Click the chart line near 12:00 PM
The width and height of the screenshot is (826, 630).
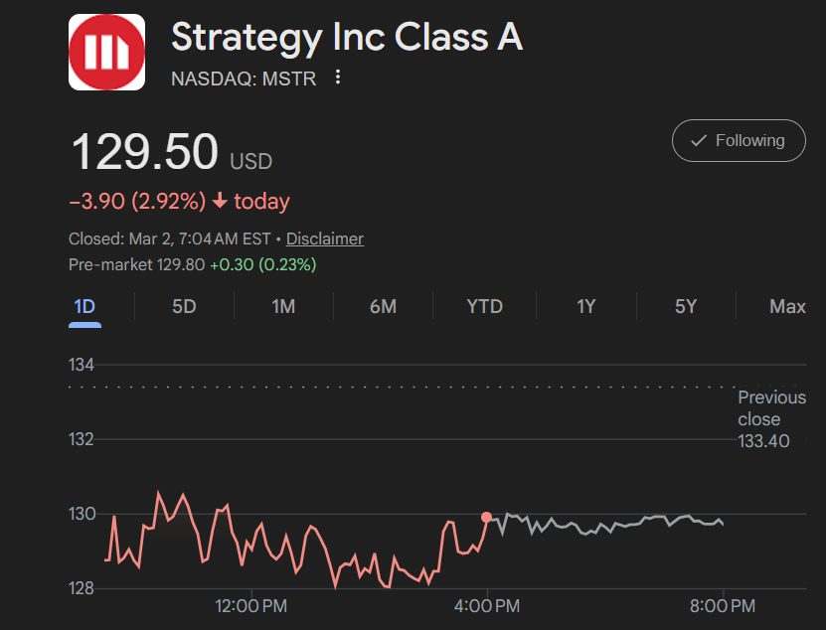point(248,542)
